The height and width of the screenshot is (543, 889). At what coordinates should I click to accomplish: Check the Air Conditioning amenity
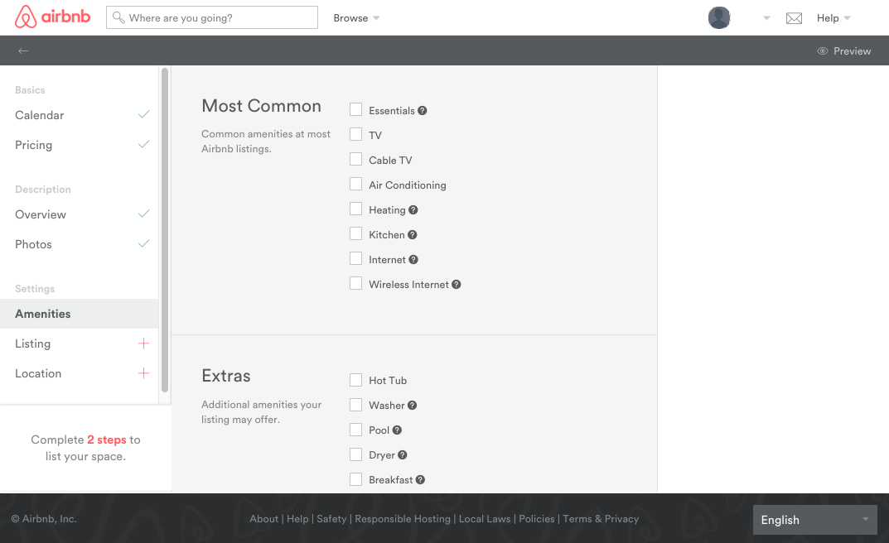pyautogui.click(x=356, y=184)
